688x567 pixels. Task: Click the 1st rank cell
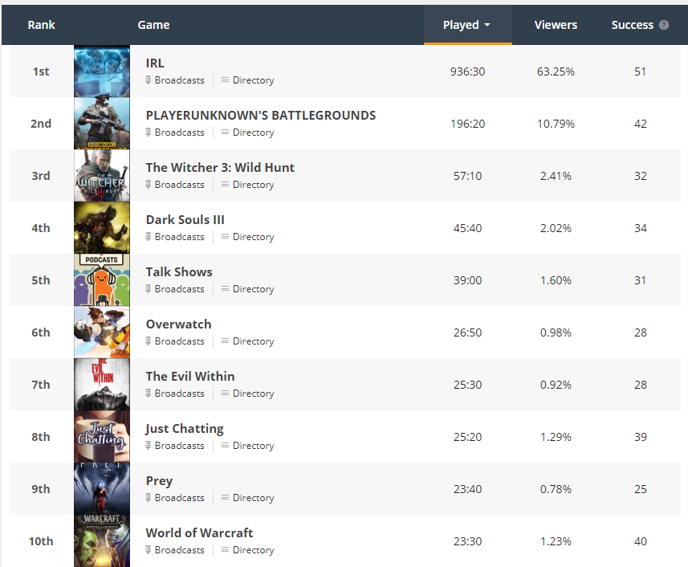click(41, 71)
